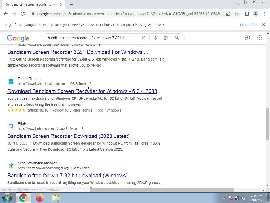Open the taskbar clock and date
Image resolution: width=270 pixels, height=203 pixels.
pyautogui.click(x=257, y=198)
